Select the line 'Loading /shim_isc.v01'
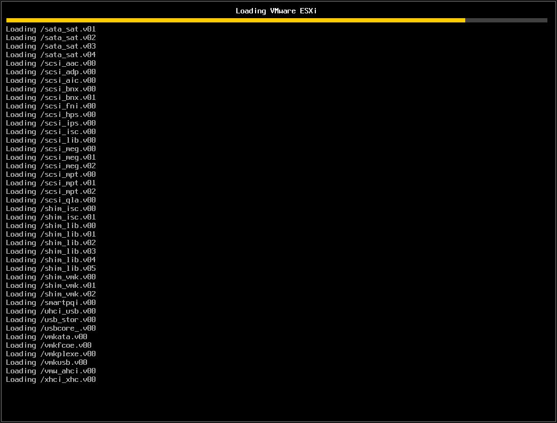This screenshot has height=423, width=557. 51,217
